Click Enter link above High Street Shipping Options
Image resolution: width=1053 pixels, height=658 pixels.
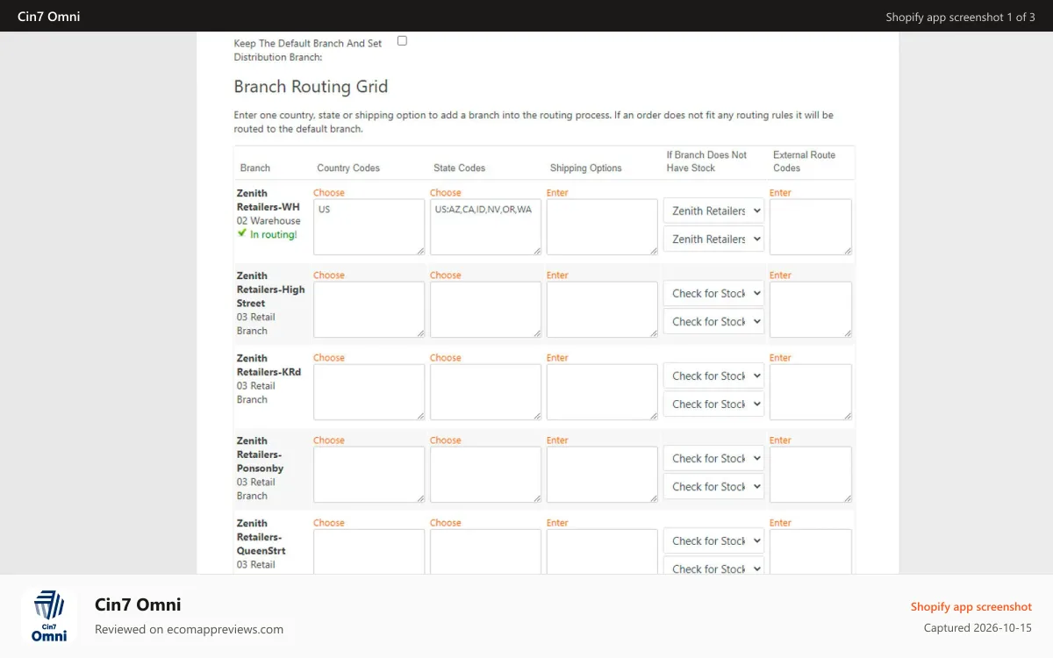[557, 275]
